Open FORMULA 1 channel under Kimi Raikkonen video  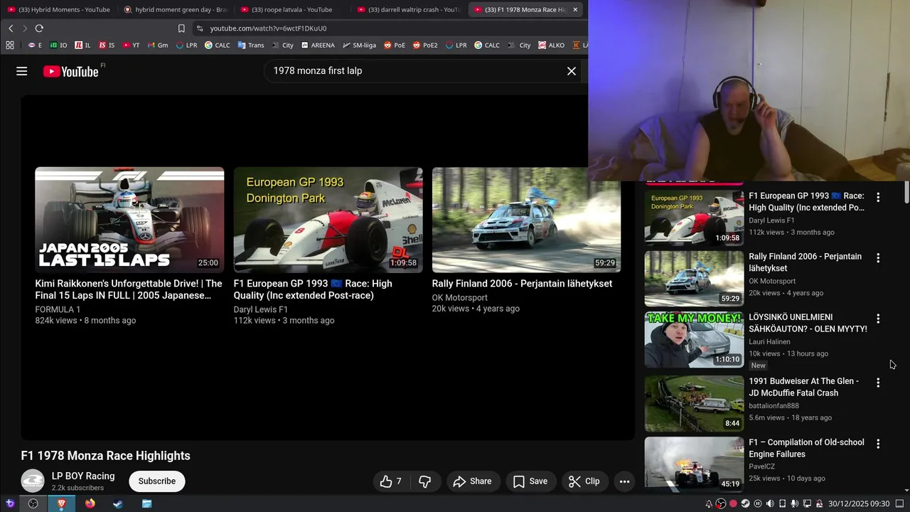(58, 309)
